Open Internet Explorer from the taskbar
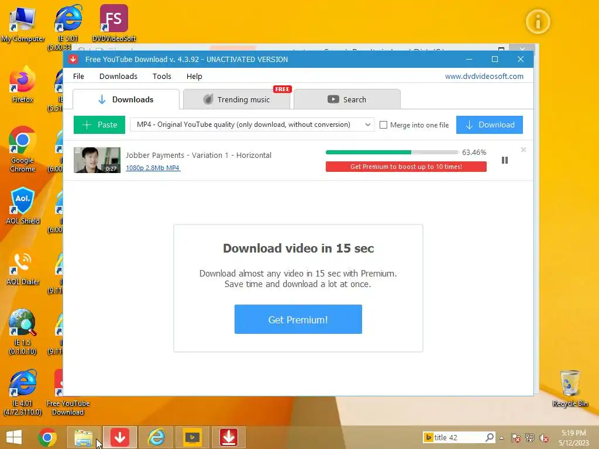 tap(156, 437)
